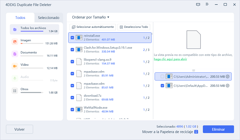Click the download.7z file icon
Image resolution: width=240 pixels, height=140 pixels.
(x=79, y=97)
